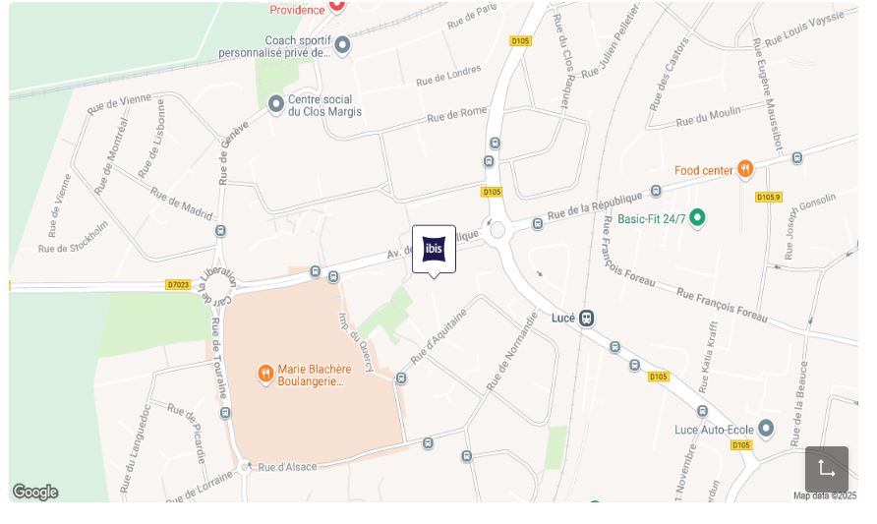Select the bus stop near Rue d'Aquitaine

[x=401, y=378]
